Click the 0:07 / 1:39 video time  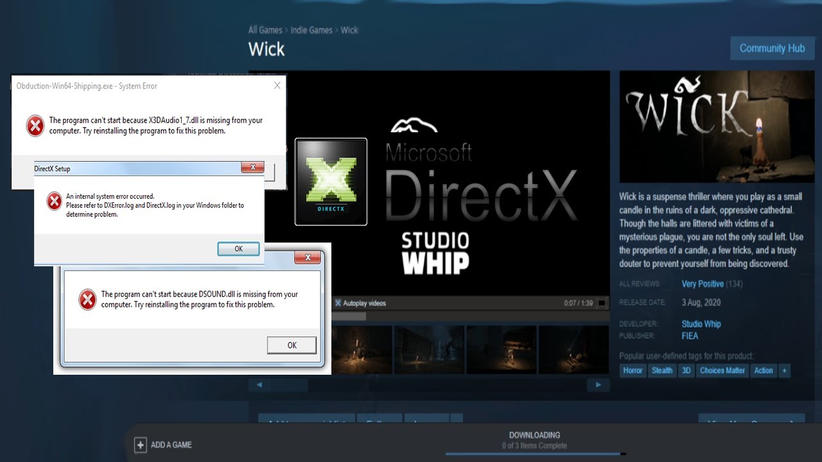[x=578, y=303]
